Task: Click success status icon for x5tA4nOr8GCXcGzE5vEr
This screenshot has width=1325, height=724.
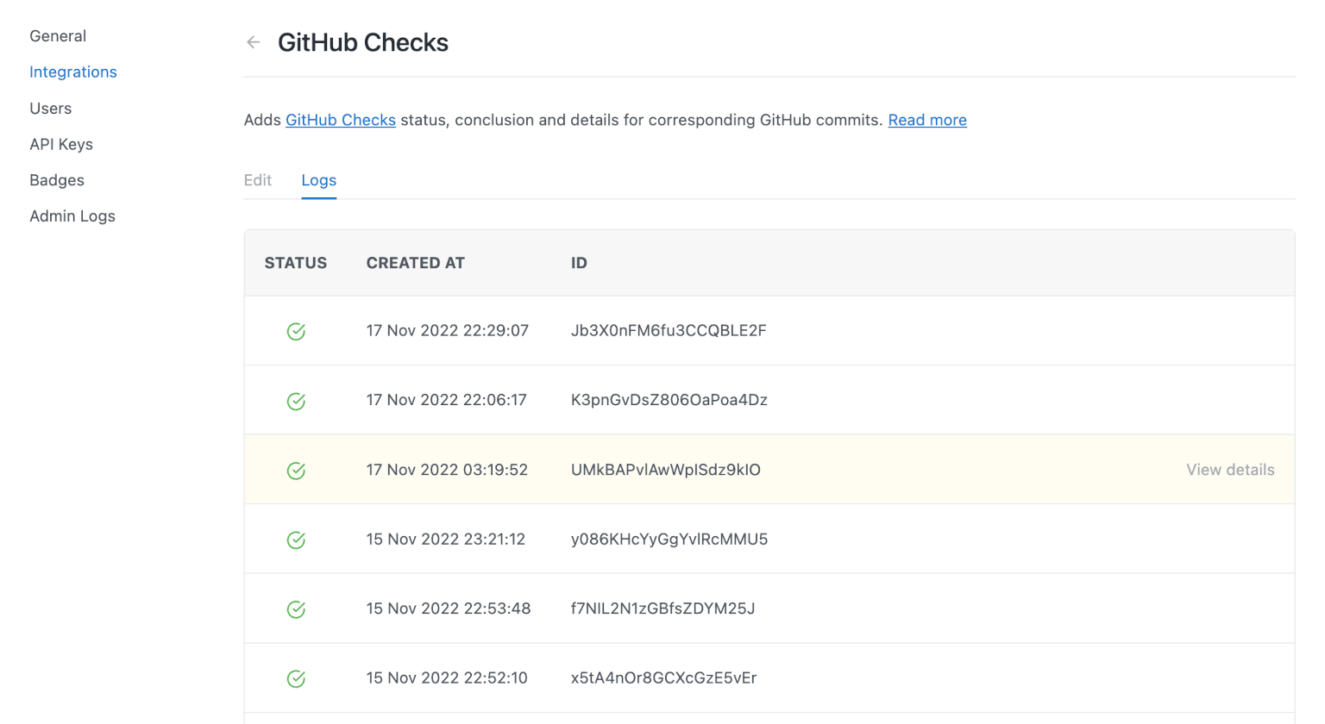Action: pyautogui.click(x=296, y=678)
